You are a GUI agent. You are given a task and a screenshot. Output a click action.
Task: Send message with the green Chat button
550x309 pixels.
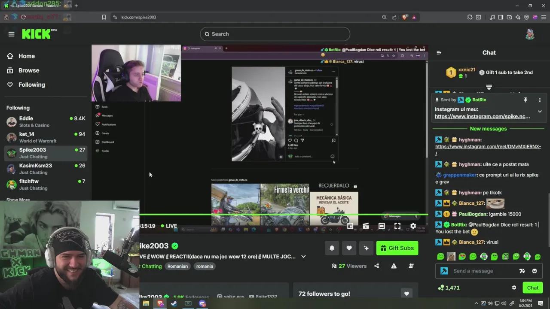532,288
